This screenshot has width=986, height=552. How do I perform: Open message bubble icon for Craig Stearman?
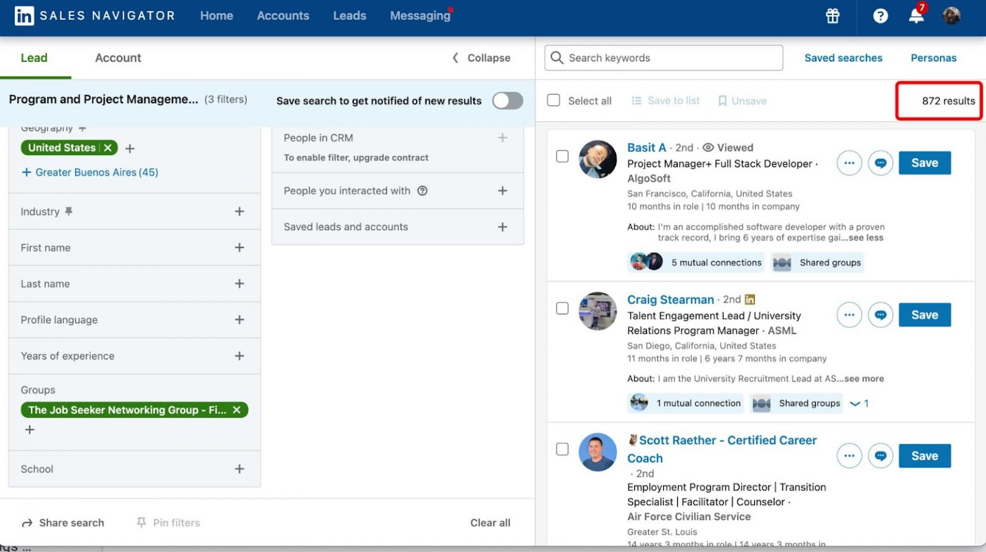[880, 315]
